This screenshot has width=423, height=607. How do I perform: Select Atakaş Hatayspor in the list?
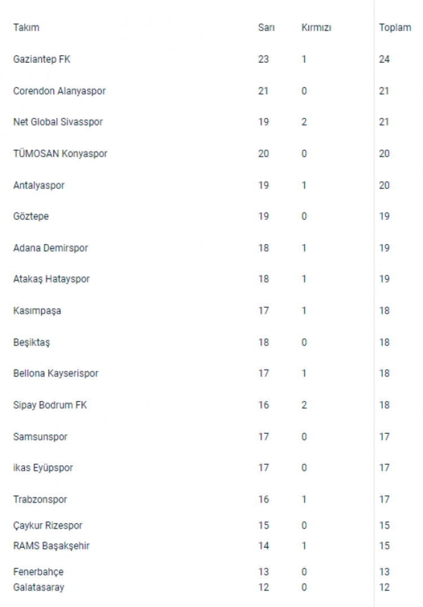coord(51,279)
